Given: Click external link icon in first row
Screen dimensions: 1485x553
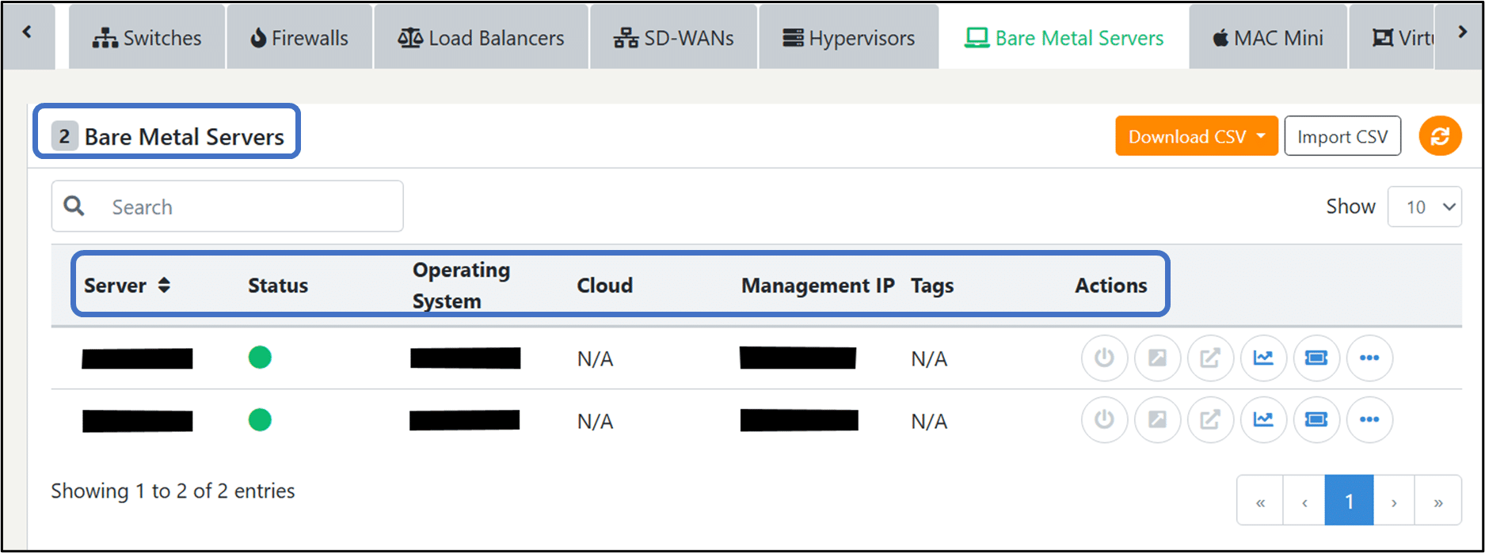Looking at the screenshot, I should (x=1210, y=358).
